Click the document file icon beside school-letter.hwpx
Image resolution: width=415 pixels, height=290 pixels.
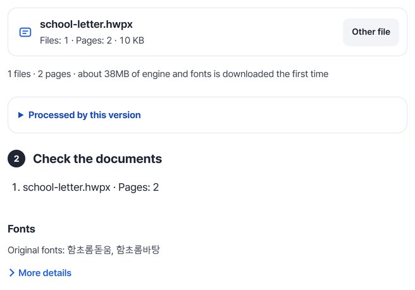[25, 32]
